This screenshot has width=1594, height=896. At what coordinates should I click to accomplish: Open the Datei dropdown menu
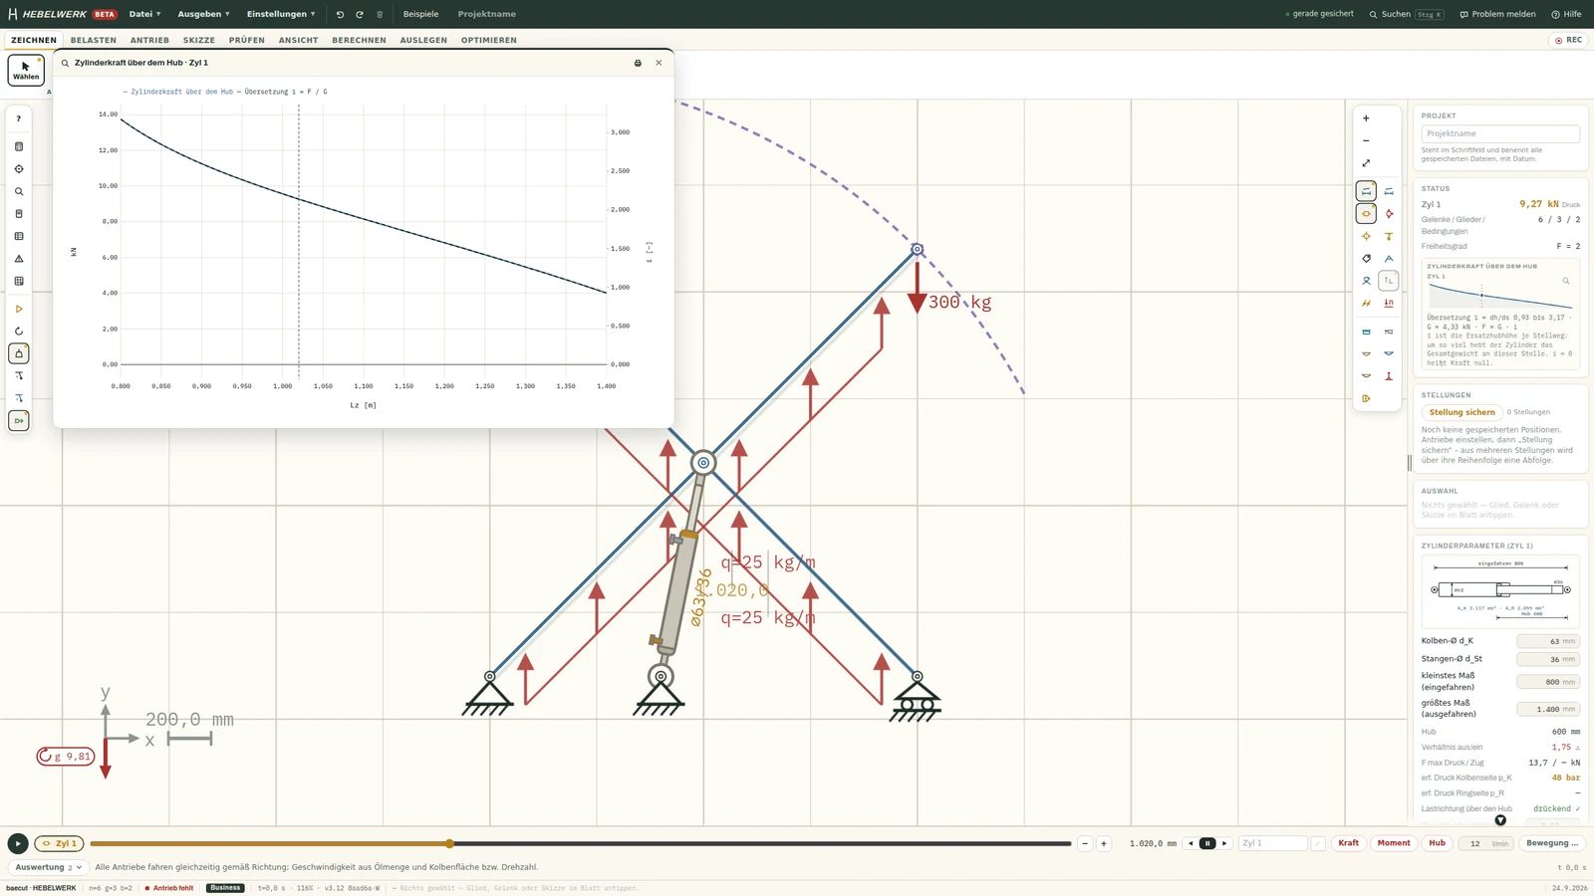144,14
